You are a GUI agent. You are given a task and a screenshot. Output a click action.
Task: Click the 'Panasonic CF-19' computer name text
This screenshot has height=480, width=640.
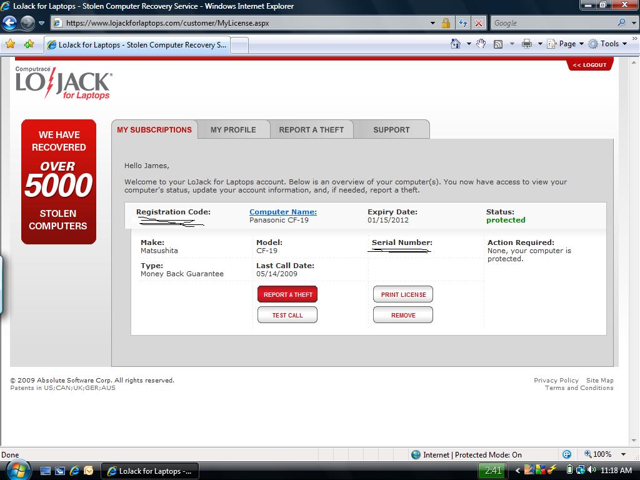[279, 220]
